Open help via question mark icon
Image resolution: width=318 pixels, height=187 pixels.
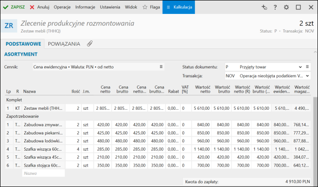275,7
